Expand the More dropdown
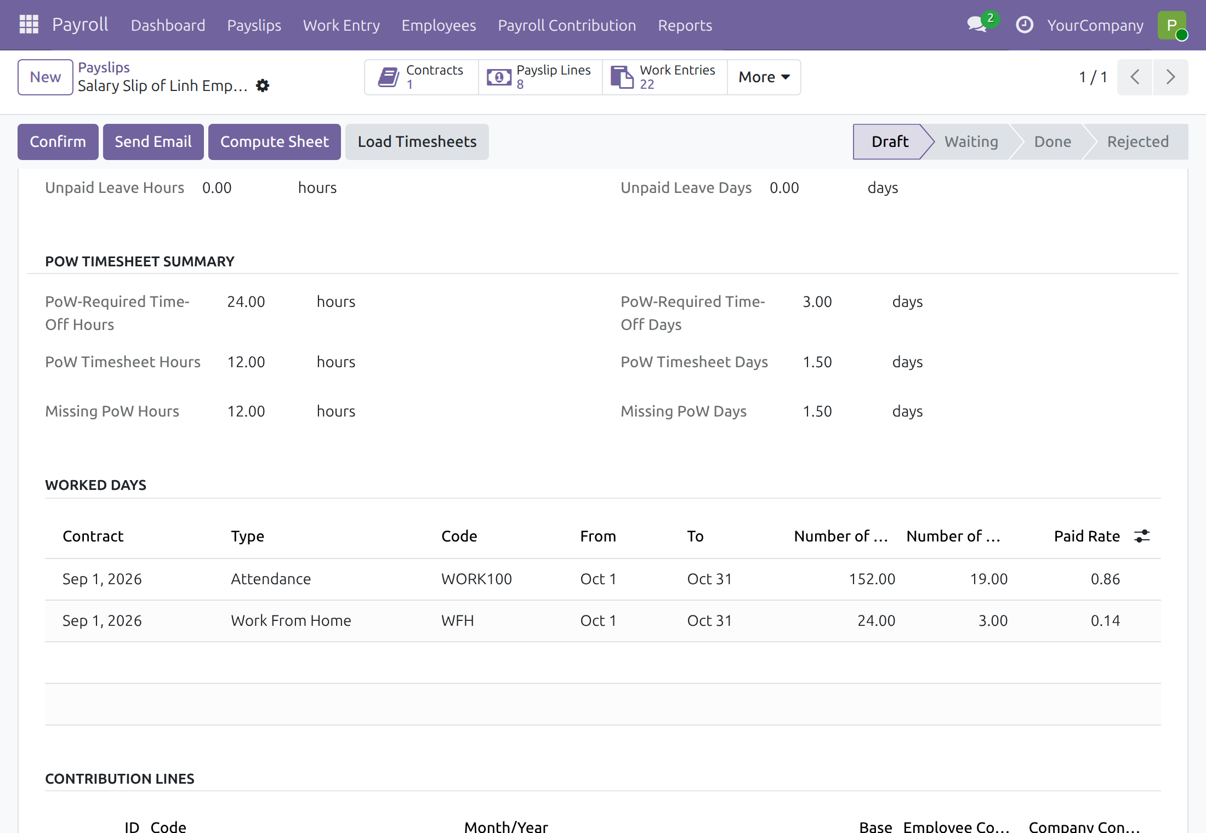 764,77
